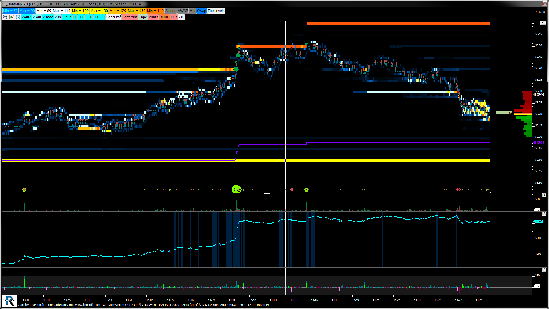This screenshot has width=549, height=309.
Task: Step far forward with >> button
Action: click(x=97, y=17)
